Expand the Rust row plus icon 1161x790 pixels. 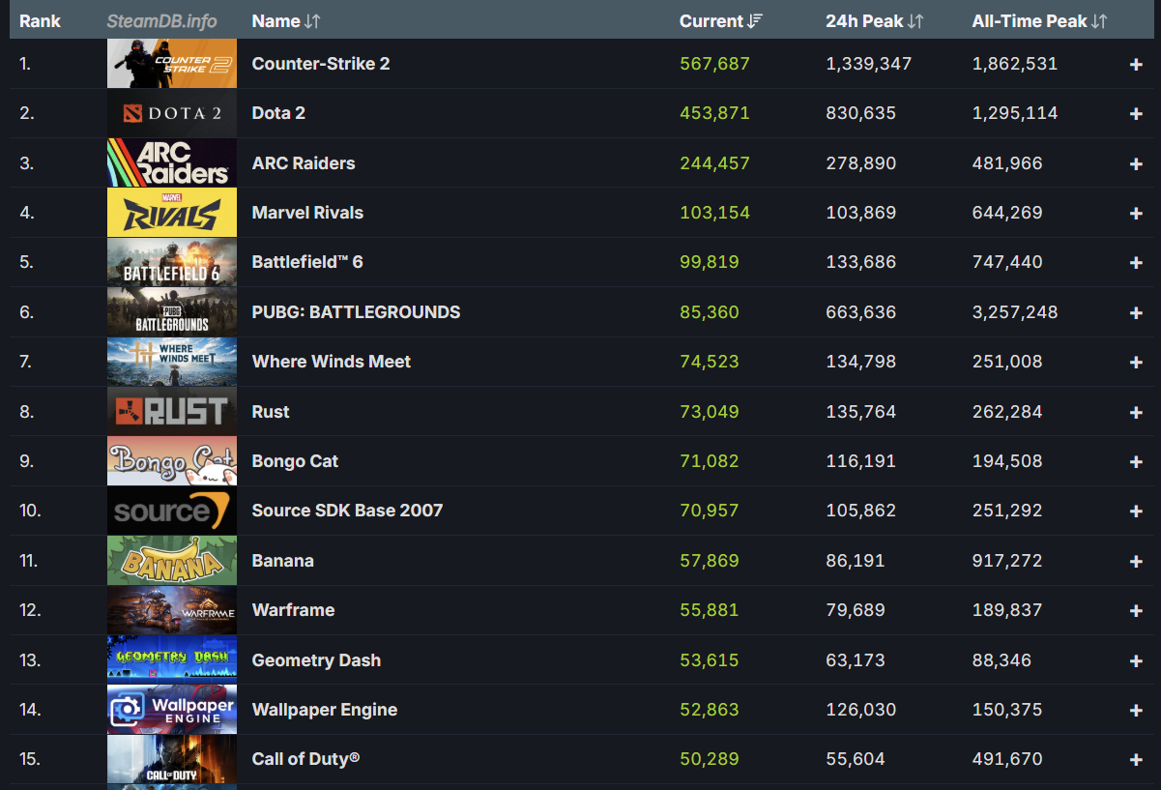click(1136, 412)
